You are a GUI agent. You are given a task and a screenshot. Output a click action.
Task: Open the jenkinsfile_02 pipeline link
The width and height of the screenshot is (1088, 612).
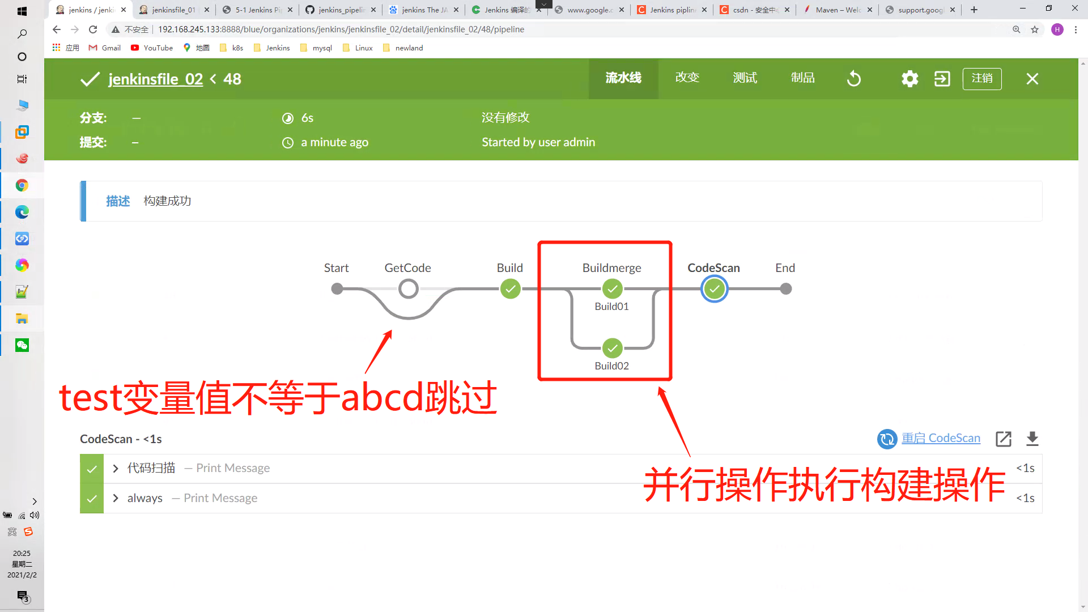[x=155, y=79]
